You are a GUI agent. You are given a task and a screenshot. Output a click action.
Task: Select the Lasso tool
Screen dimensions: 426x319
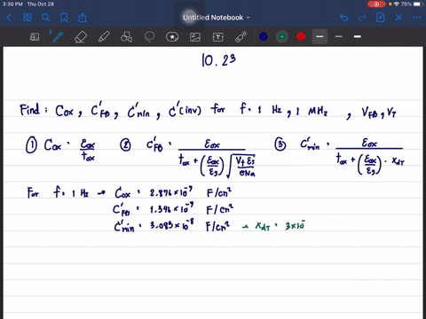point(149,37)
